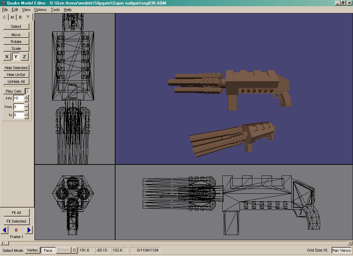Focus the To frame input field
This screenshot has height=256, width=353.
coord(19,115)
